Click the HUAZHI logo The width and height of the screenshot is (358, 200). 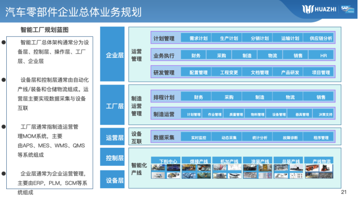pyautogui.click(x=319, y=9)
